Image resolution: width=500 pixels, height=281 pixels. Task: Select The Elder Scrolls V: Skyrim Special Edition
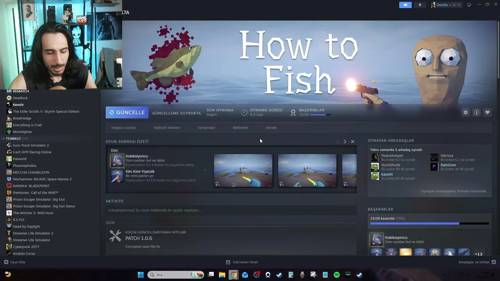pyautogui.click(x=46, y=112)
